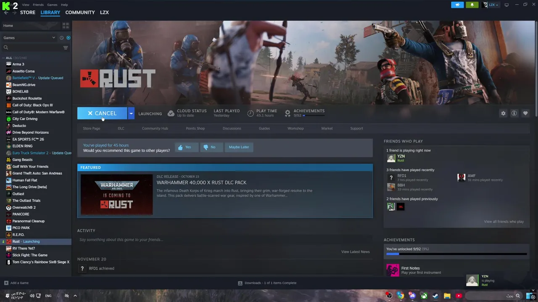
Task: Add Rust to favorites heart icon
Action: (x=525, y=113)
